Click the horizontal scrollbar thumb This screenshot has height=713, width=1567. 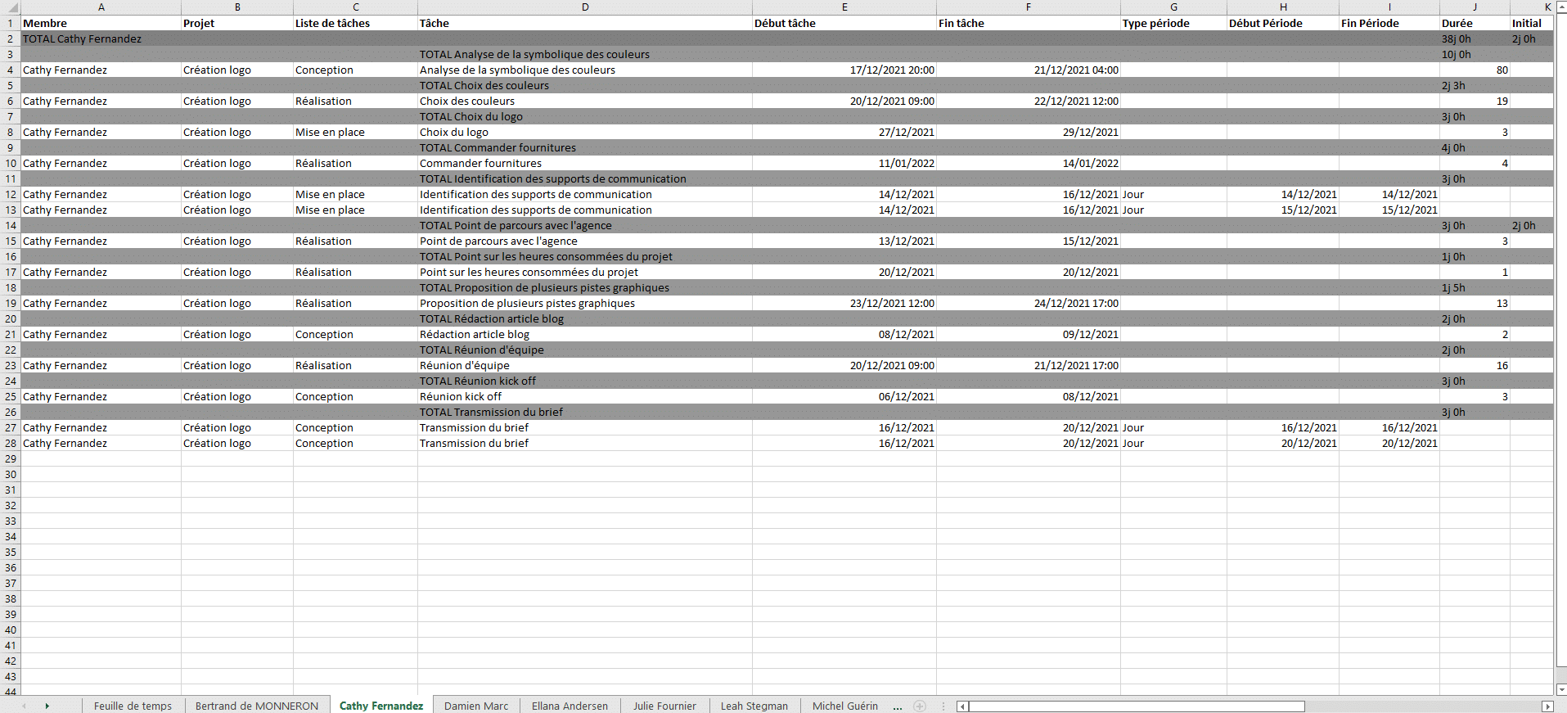tap(1137, 706)
